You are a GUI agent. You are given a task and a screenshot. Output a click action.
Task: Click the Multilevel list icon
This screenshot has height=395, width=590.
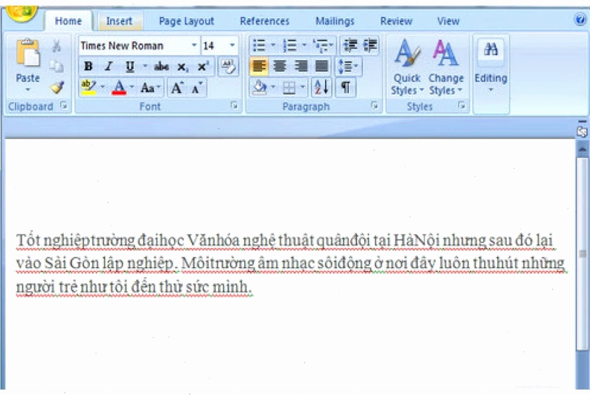(321, 46)
